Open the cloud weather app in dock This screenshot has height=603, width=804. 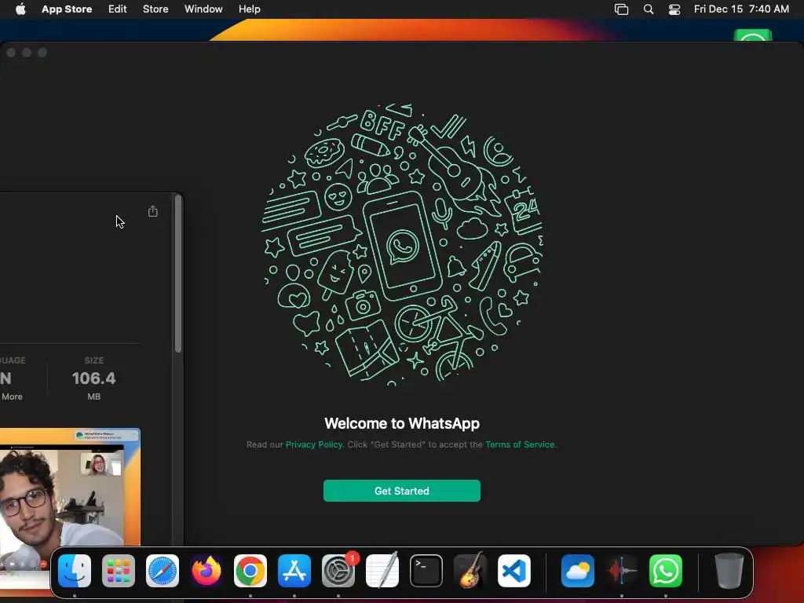click(x=578, y=571)
